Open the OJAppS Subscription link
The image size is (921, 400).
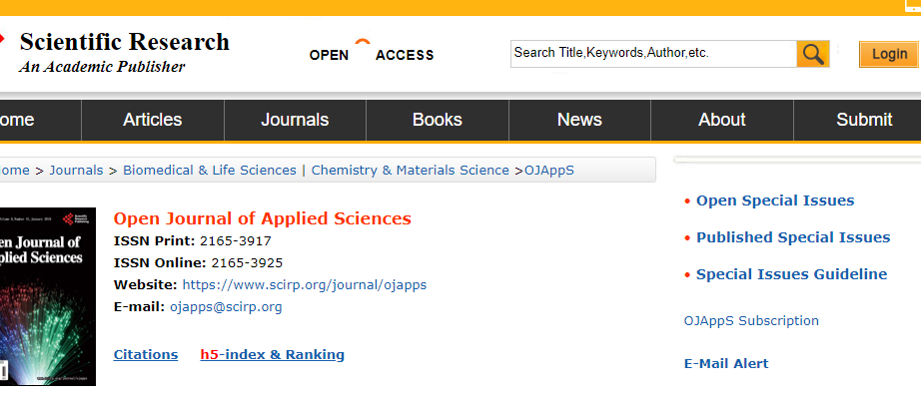751,321
